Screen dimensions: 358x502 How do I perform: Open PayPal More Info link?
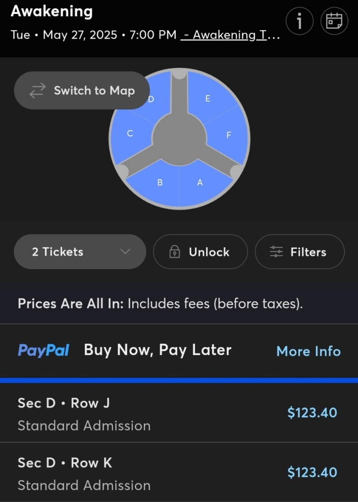pyautogui.click(x=308, y=351)
